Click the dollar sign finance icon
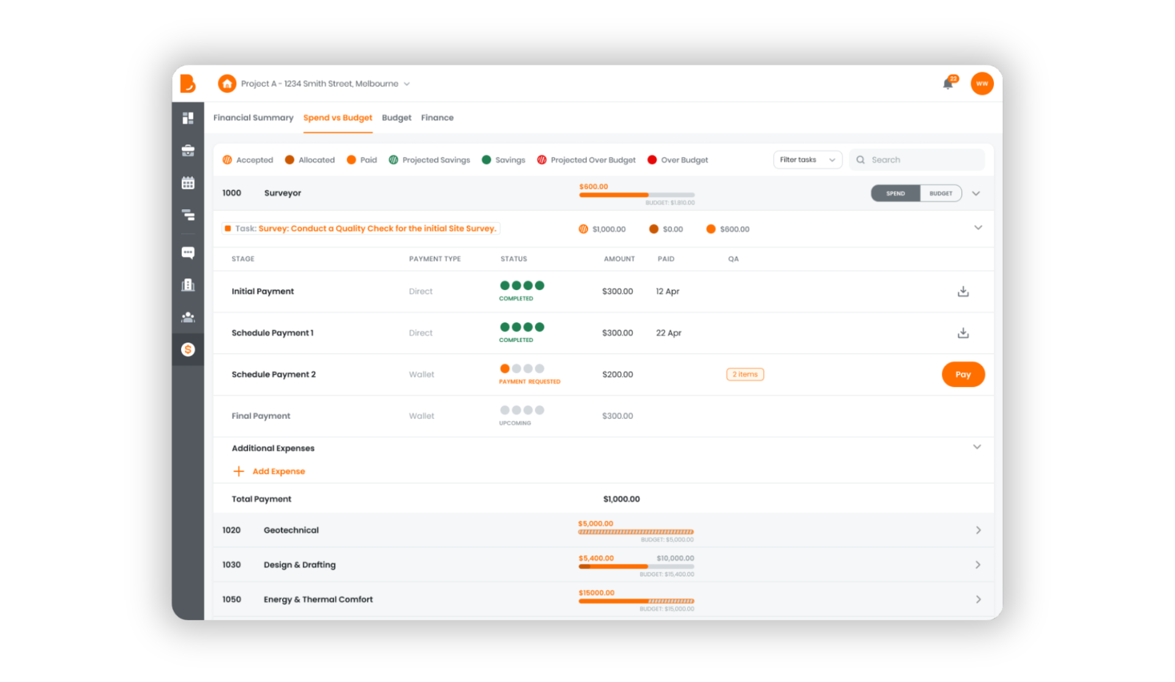This screenshot has height=682, width=1175. (x=188, y=350)
